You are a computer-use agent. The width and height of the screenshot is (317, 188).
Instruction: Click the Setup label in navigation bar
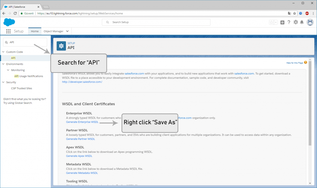coord(19,31)
